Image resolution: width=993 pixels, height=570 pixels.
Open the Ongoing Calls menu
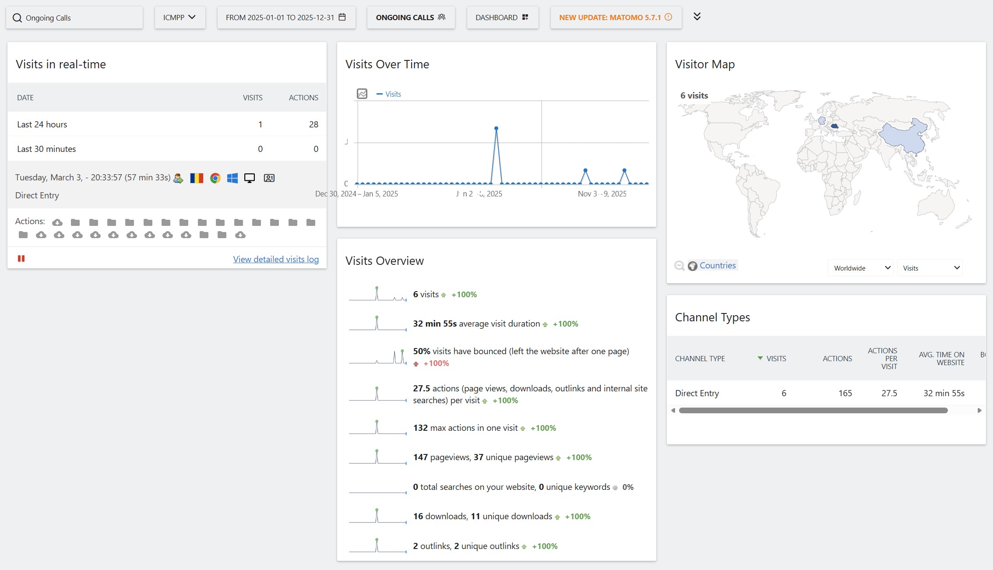click(410, 18)
